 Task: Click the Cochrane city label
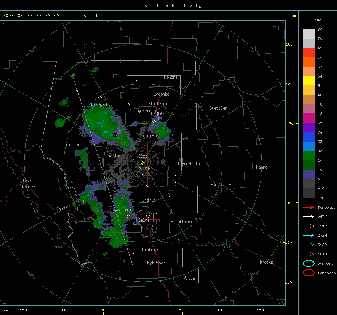122,209
